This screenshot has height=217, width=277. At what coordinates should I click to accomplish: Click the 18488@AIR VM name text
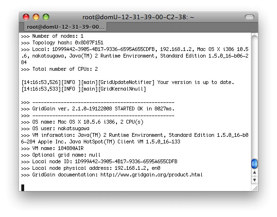pyautogui.click(x=71, y=149)
